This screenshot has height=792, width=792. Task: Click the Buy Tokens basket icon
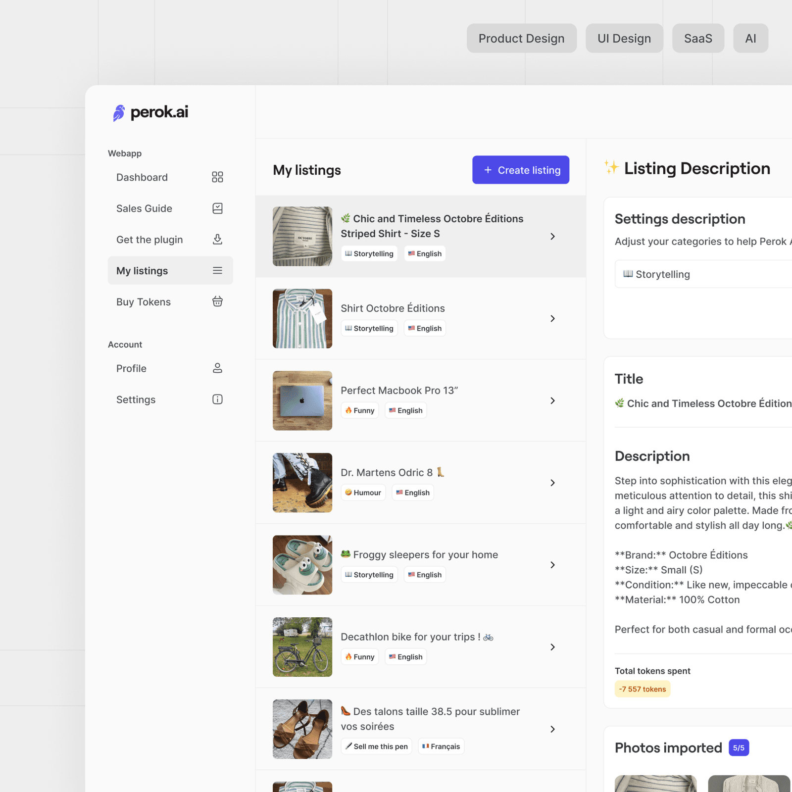[217, 301]
